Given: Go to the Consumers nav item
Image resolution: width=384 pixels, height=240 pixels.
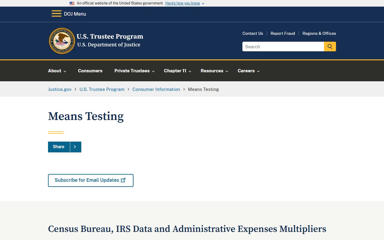Looking at the screenshot, I should [90, 71].
